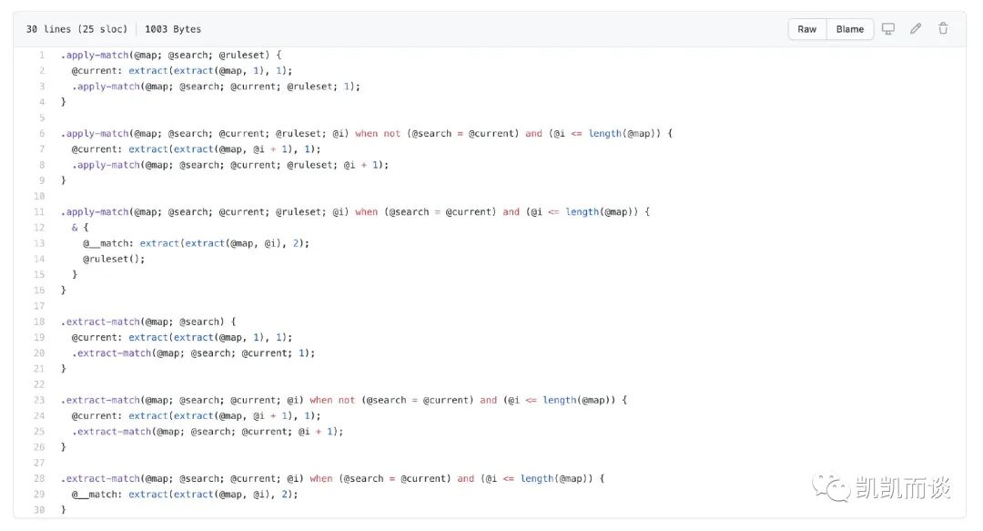Click '.apply-match(@map; @search; @ruleset) {' on line 1
Viewport: 983px width, 531px height.
pos(171,56)
